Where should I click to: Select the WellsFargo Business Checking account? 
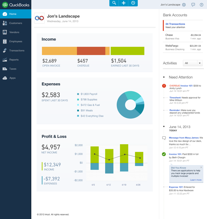click(183, 47)
